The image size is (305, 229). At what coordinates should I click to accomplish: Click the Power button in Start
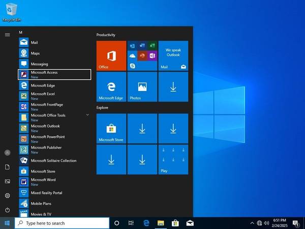tap(7, 210)
